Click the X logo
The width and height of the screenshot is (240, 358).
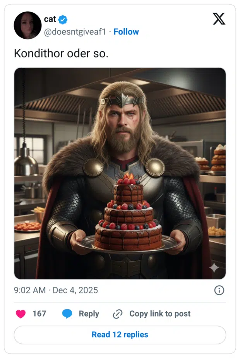[219, 18]
